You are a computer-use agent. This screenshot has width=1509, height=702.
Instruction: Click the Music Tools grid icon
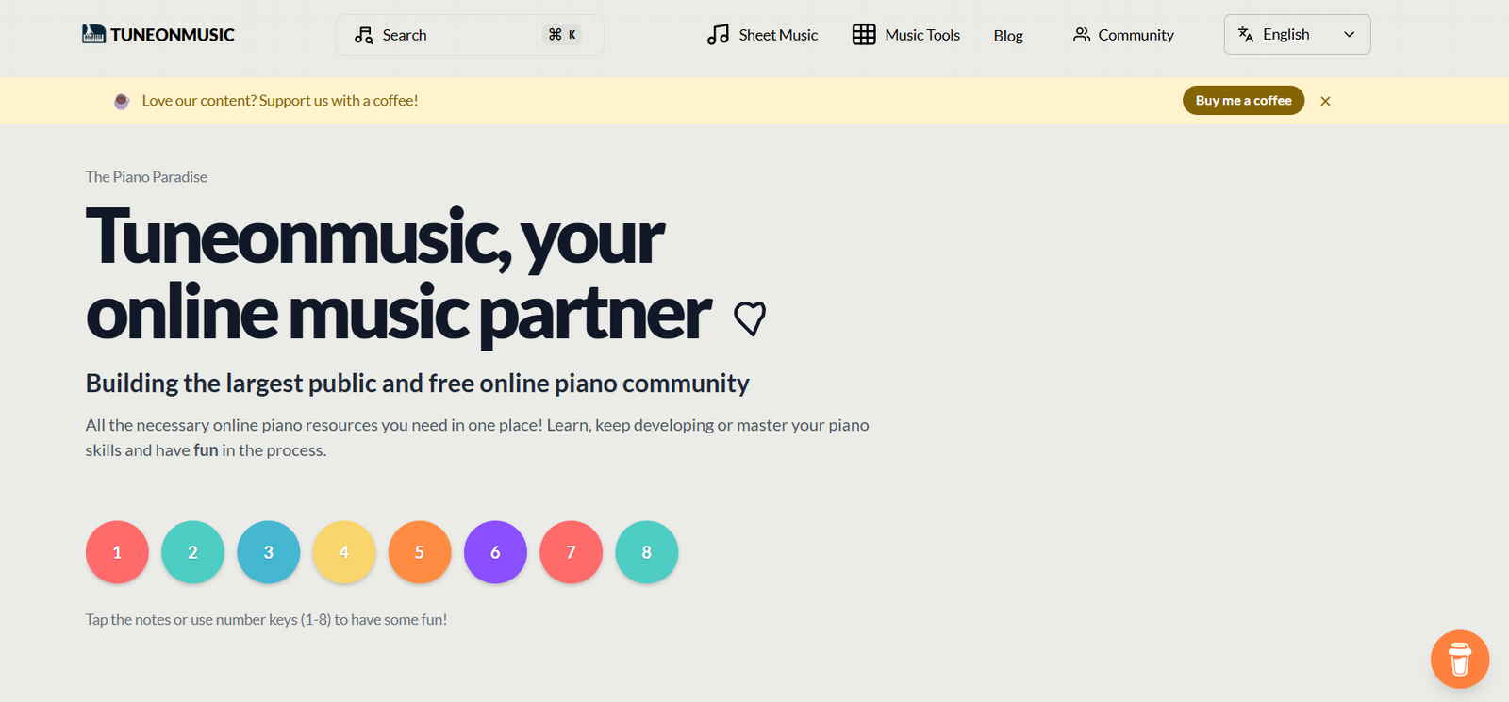click(x=864, y=35)
